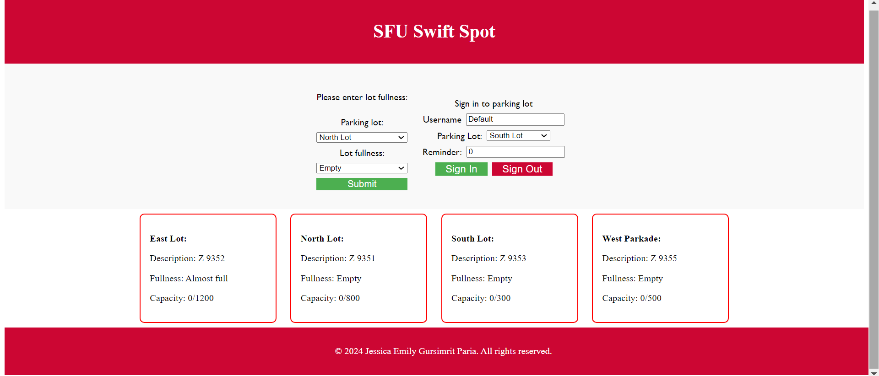Viewport: 879px width, 376px height.
Task: Click the 'Username' field label
Action: click(x=442, y=120)
